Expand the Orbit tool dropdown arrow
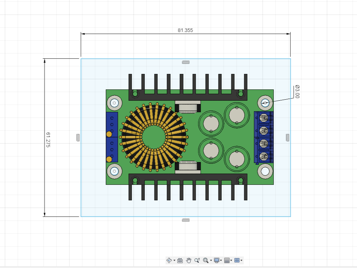The height and width of the screenshot is (268, 357). click(x=174, y=260)
